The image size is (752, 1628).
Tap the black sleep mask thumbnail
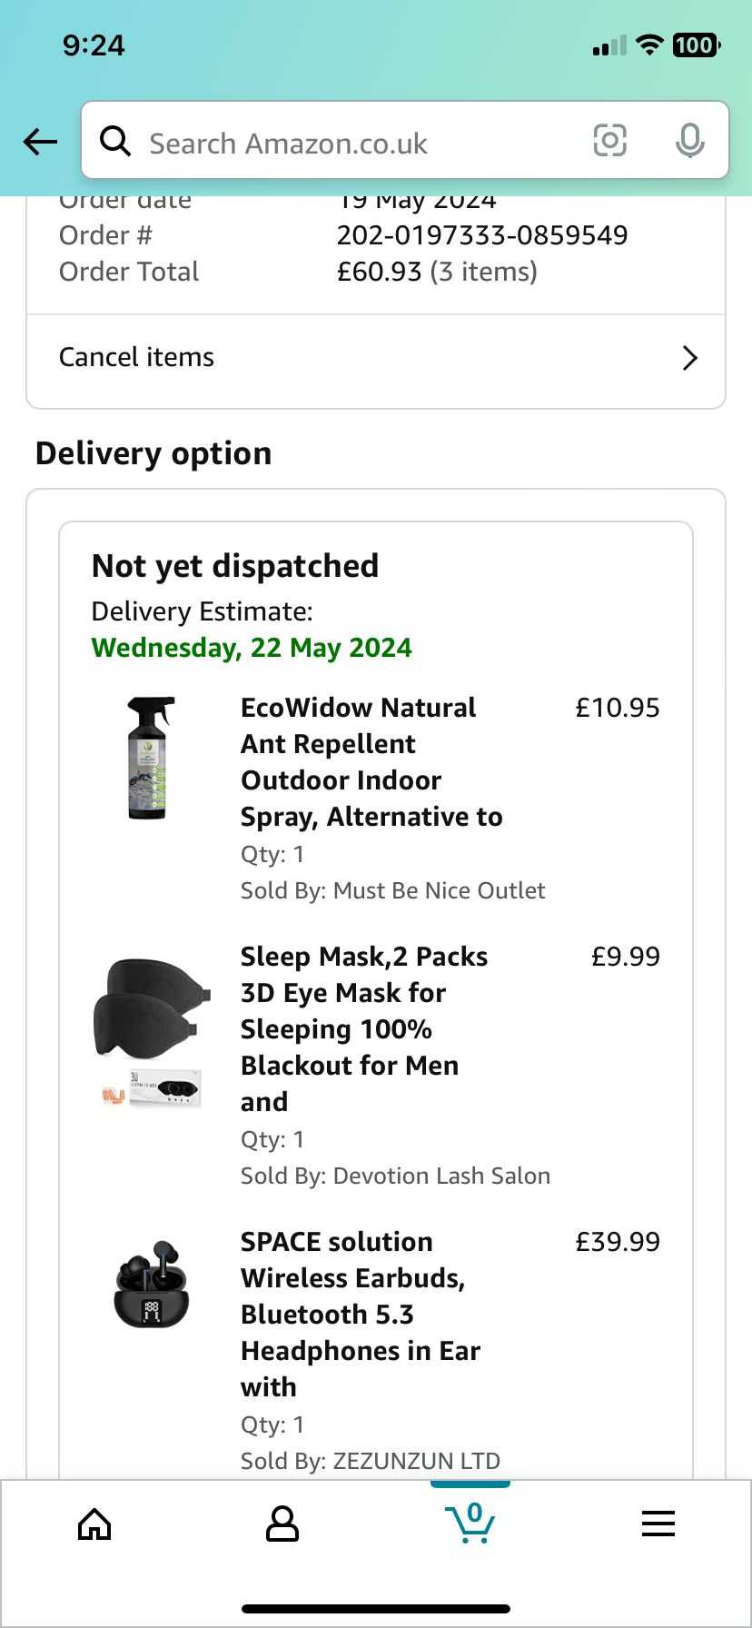pos(151,1032)
